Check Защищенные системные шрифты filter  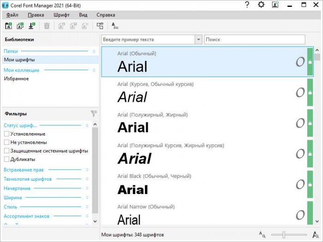(x=6, y=151)
